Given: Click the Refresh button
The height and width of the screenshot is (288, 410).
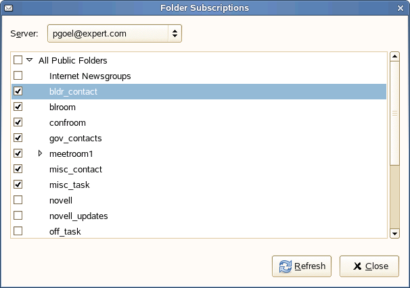Looking at the screenshot, I should click(302, 266).
